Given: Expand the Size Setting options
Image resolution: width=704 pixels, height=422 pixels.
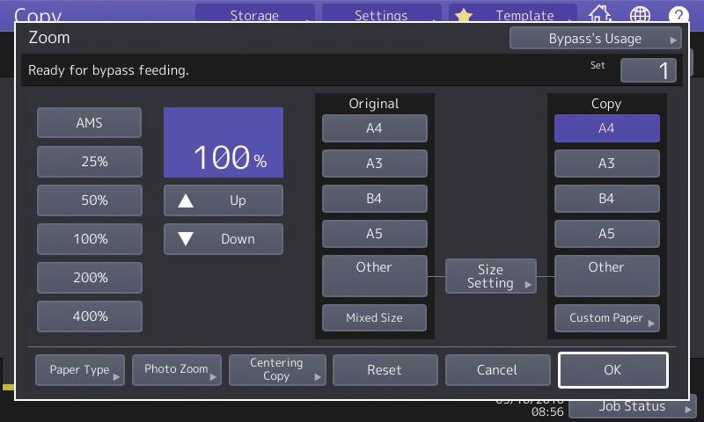Looking at the screenshot, I should [490, 276].
